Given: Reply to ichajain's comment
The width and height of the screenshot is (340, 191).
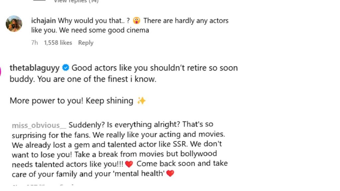Looking at the screenshot, I should click(x=86, y=43).
